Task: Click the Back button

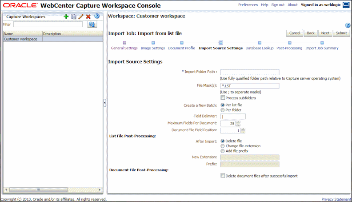Action: click(311, 33)
